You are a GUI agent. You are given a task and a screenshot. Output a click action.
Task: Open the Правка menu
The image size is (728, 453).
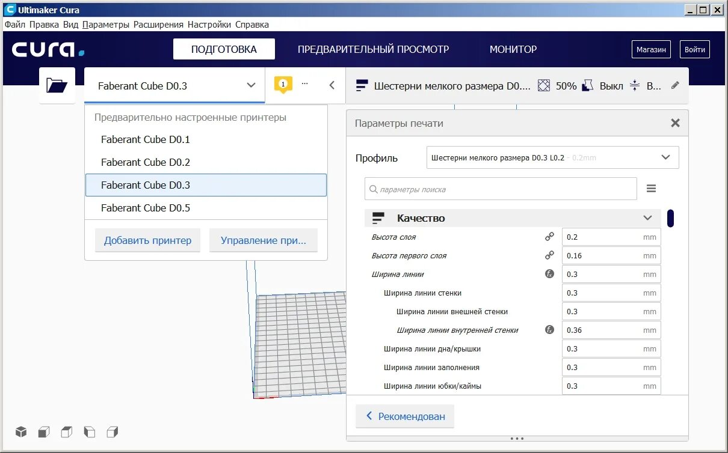click(44, 25)
